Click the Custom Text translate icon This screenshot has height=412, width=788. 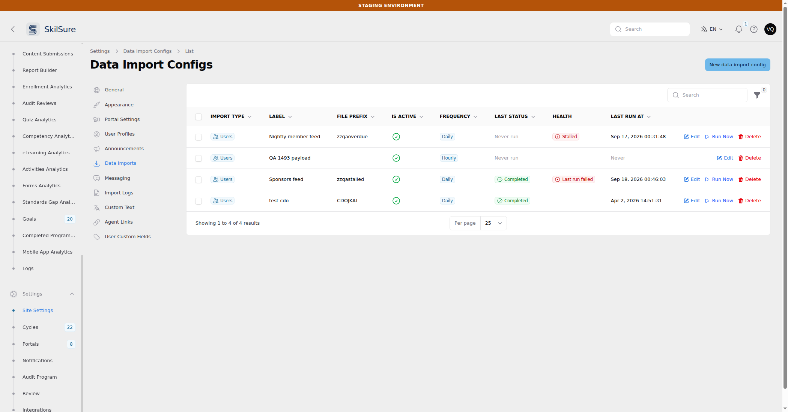[96, 207]
